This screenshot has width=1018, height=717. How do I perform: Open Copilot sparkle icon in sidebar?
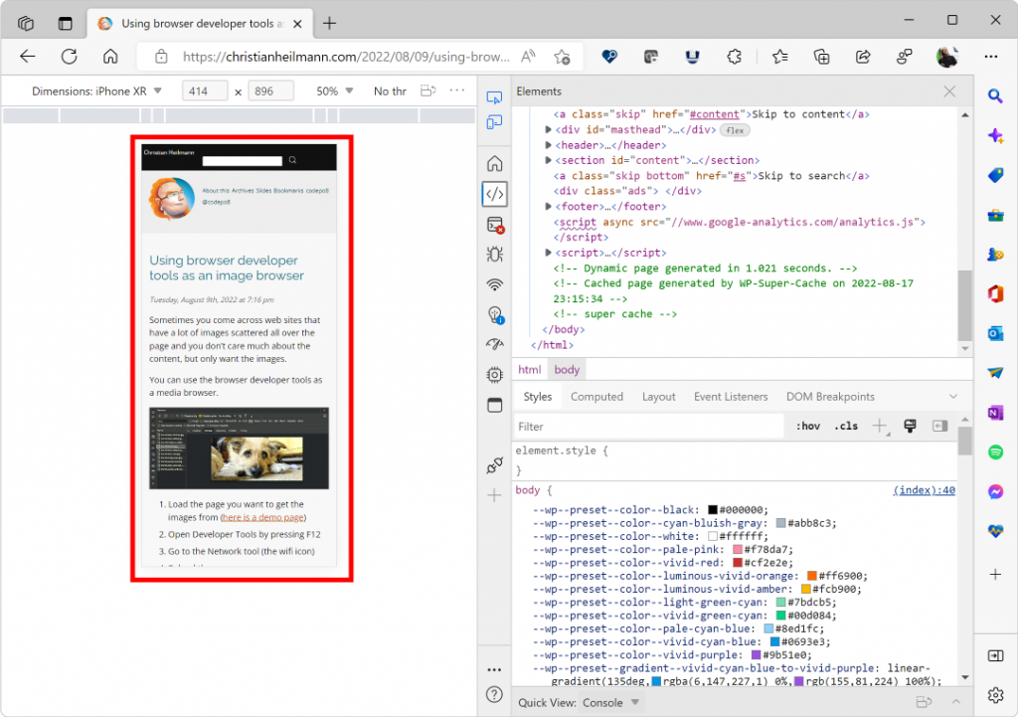(x=995, y=135)
